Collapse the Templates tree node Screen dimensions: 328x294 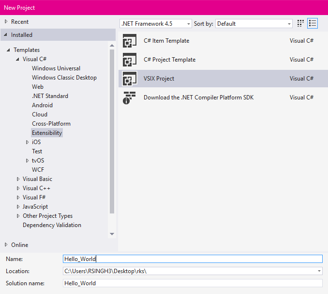[8, 50]
